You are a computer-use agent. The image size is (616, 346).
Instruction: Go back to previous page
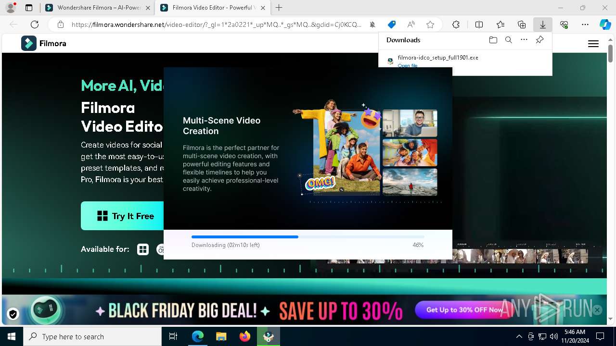tap(13, 25)
